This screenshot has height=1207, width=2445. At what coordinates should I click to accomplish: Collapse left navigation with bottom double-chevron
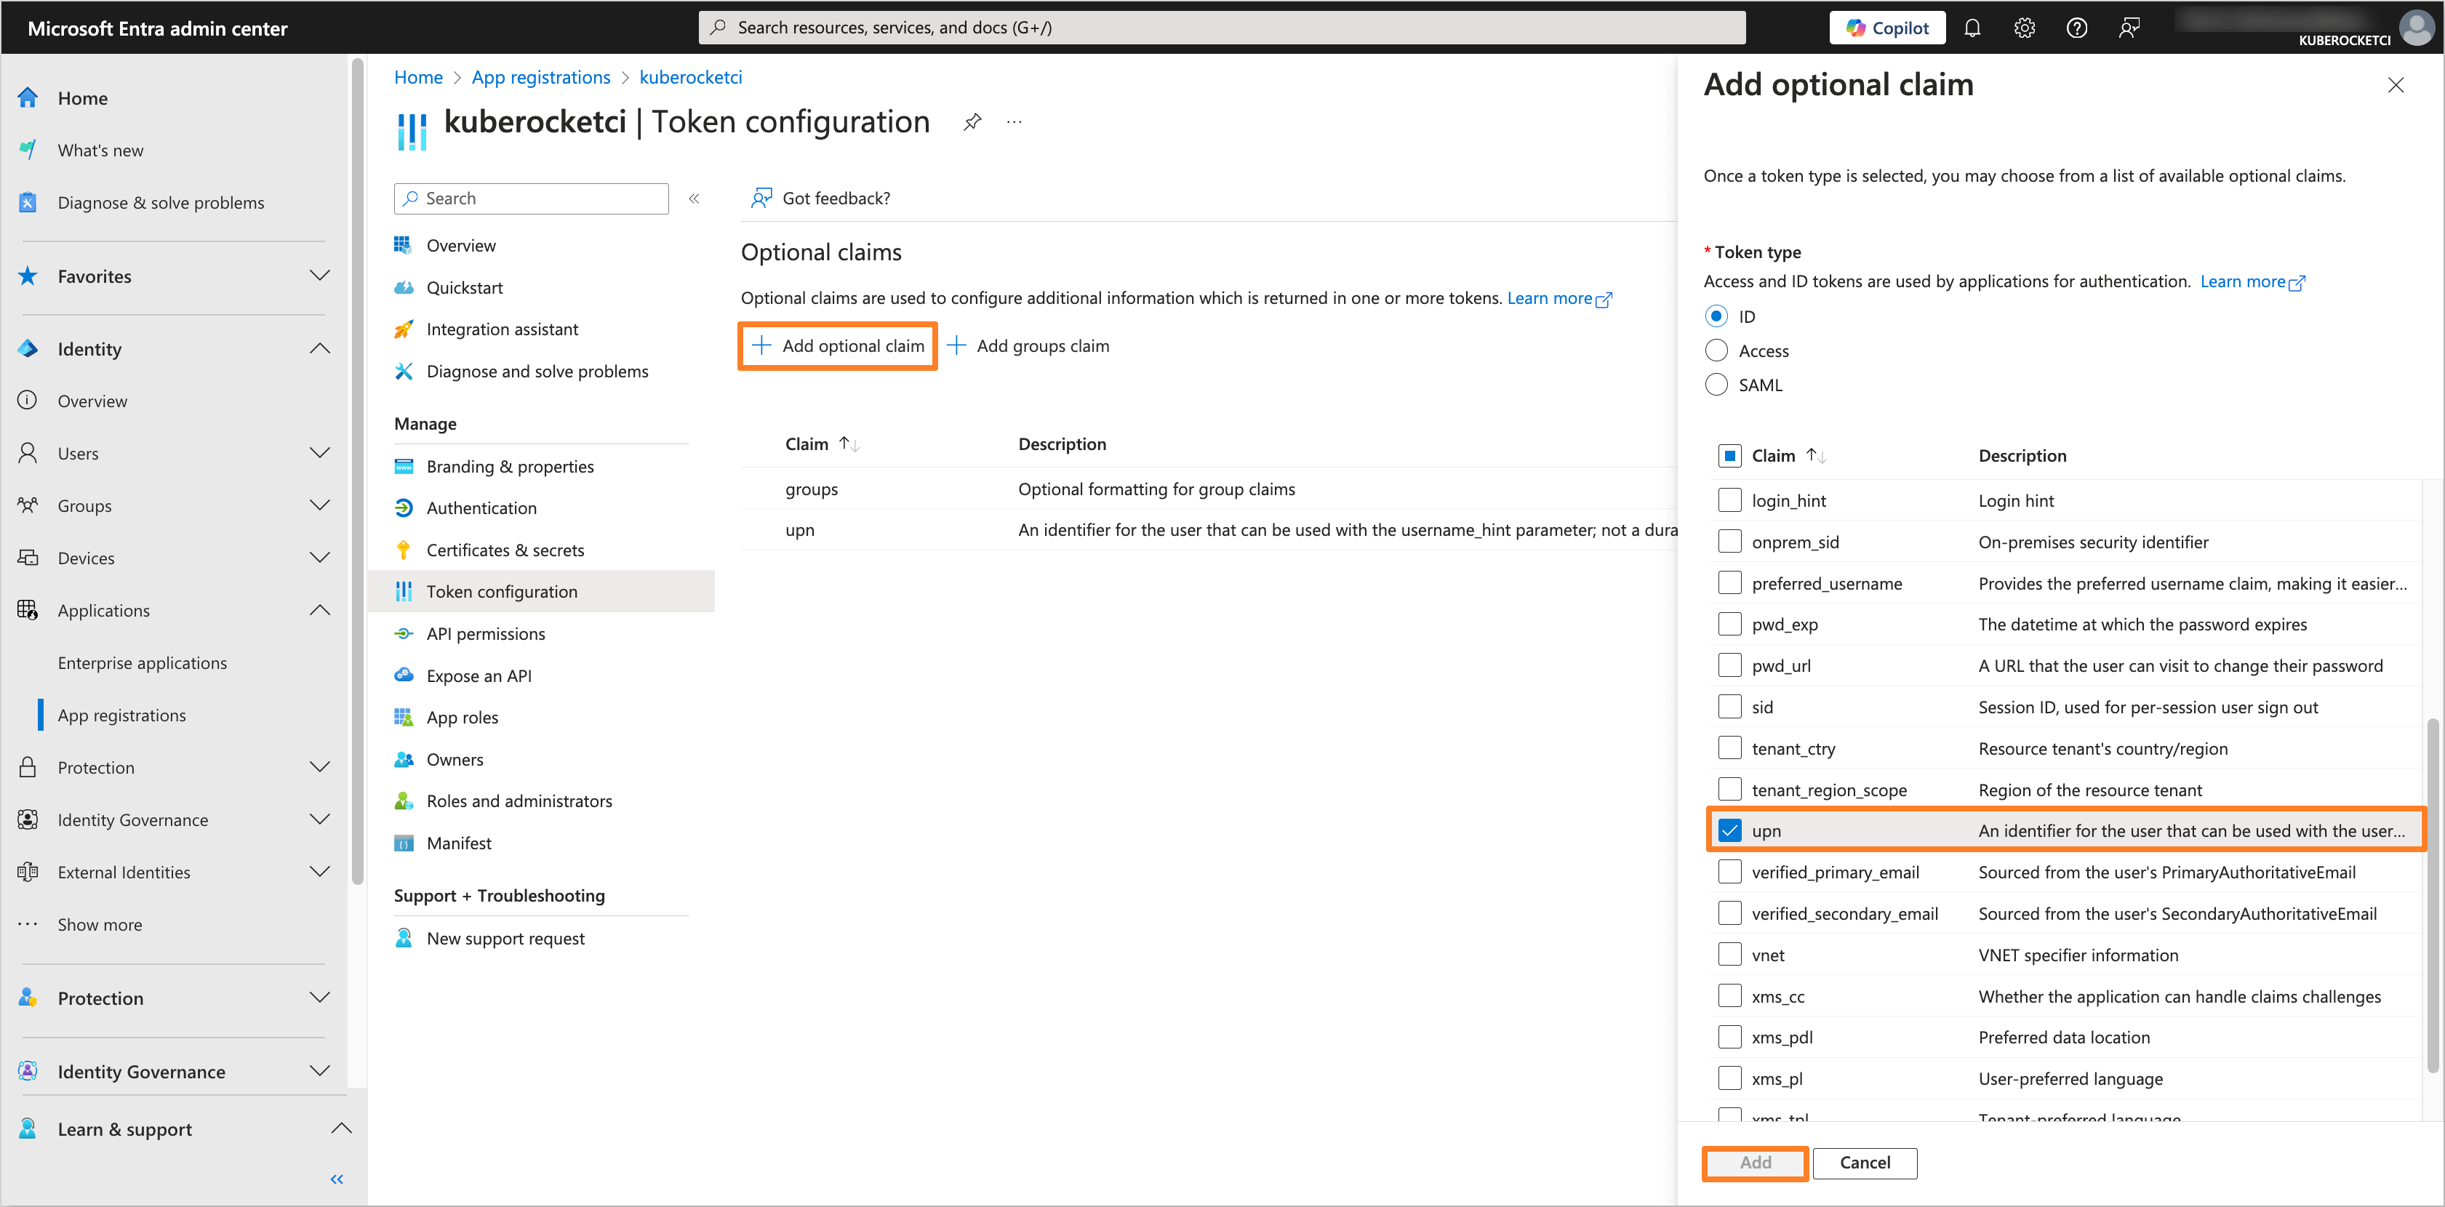tap(337, 1179)
